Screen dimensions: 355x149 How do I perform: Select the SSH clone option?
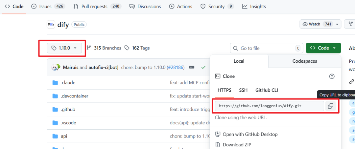click(x=243, y=90)
